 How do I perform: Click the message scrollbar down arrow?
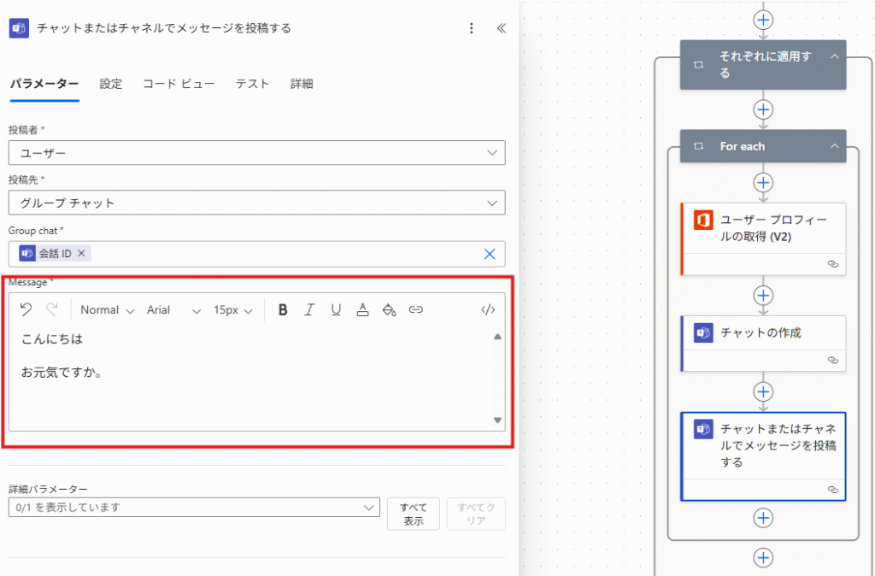pyautogui.click(x=498, y=420)
